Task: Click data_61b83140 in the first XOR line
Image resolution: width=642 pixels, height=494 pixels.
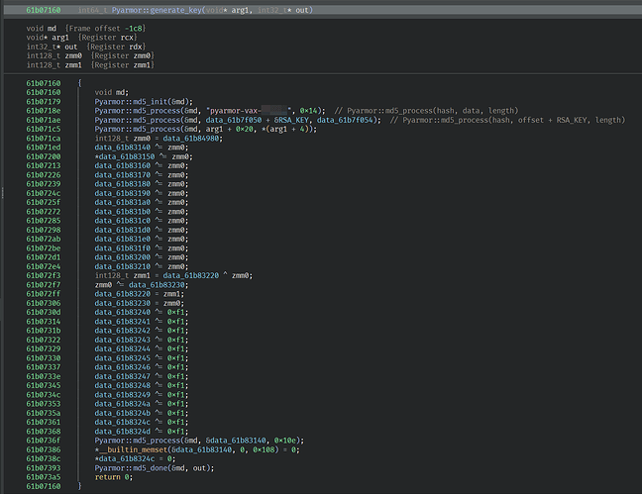Action: coord(123,148)
